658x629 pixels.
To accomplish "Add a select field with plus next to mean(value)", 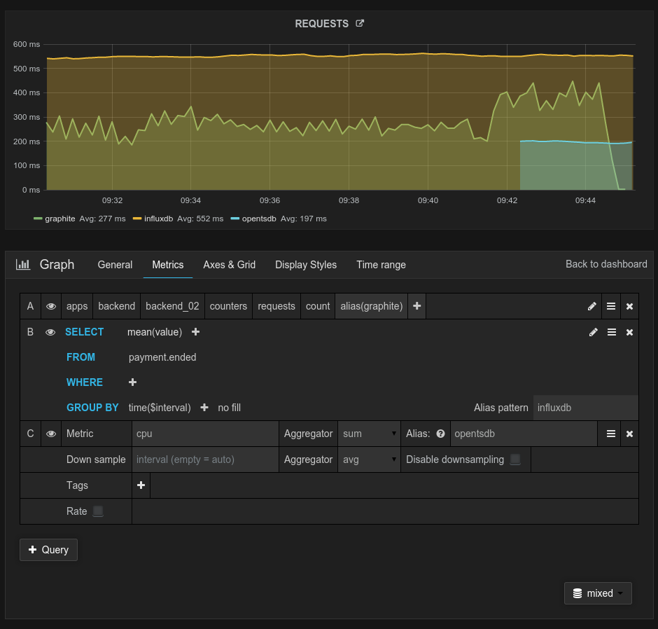I will click(195, 332).
